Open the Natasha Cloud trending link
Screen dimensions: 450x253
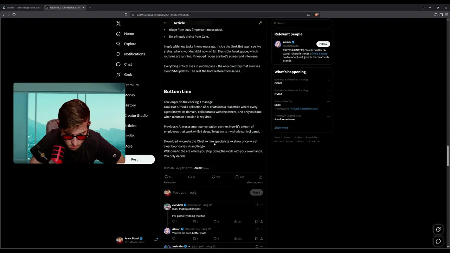(x=310, y=109)
